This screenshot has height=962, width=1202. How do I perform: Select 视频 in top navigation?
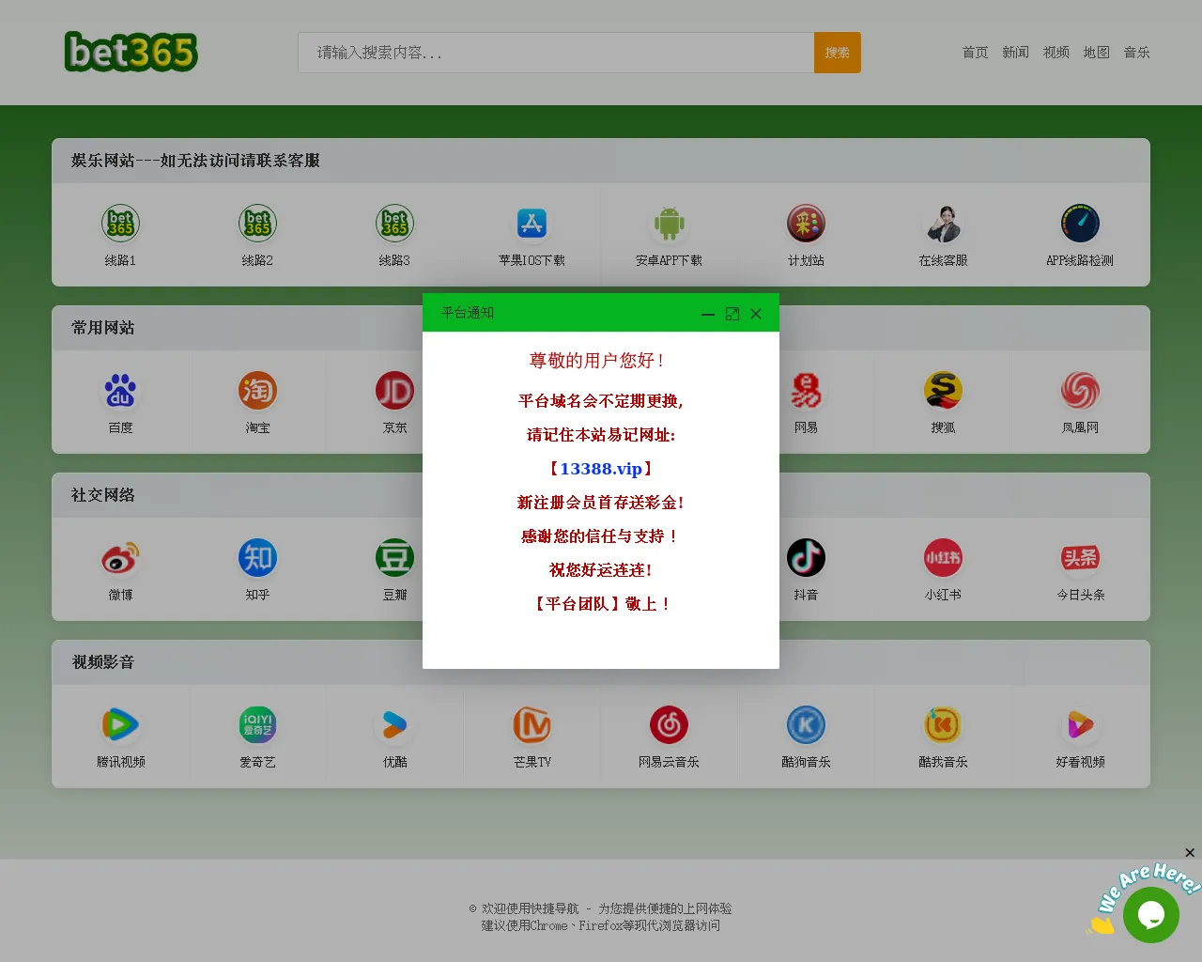tap(1056, 53)
